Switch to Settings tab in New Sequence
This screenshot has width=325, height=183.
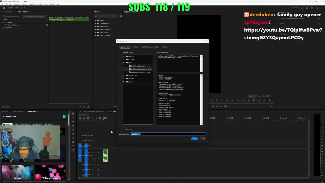pos(135,47)
